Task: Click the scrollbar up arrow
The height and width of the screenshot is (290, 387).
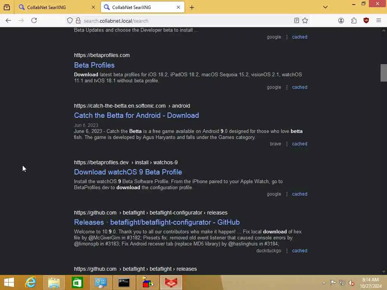Action: pyautogui.click(x=384, y=31)
